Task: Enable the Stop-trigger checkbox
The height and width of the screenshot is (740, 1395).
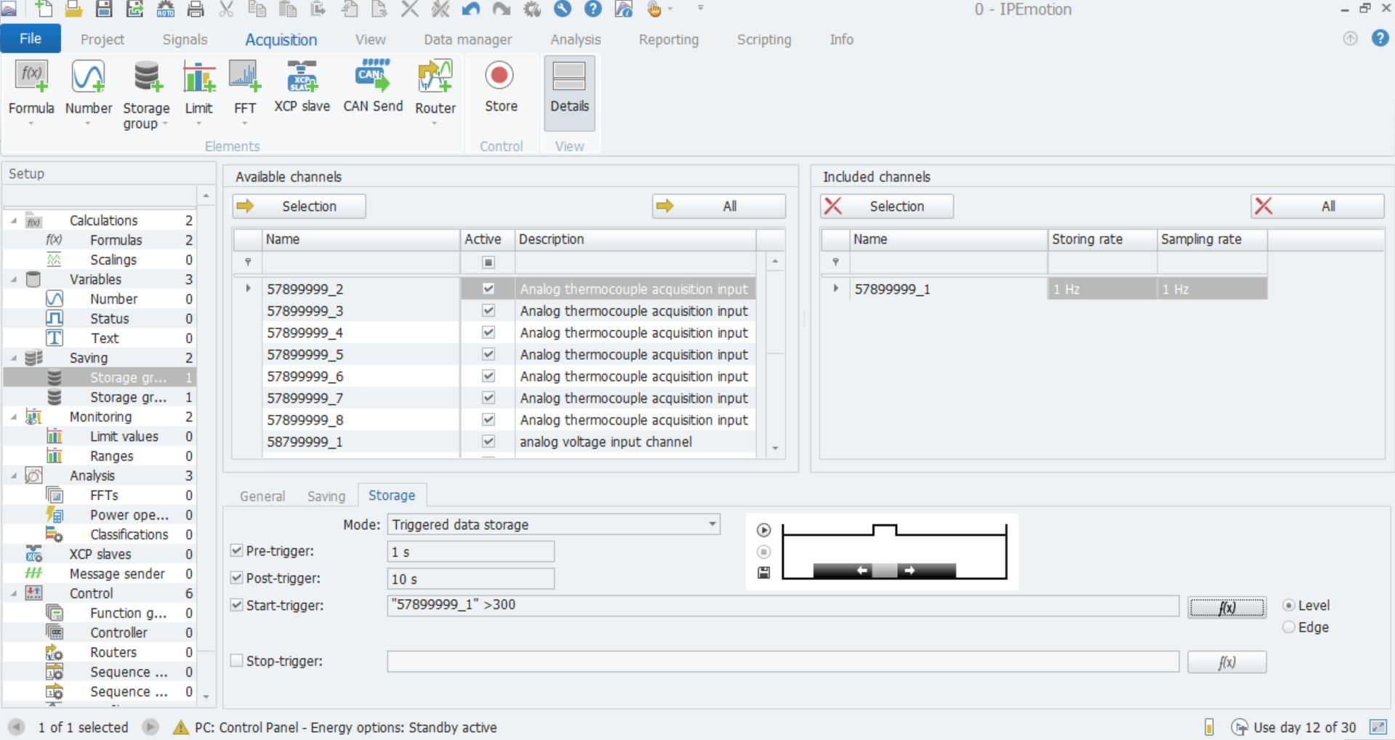Action: coord(237,661)
